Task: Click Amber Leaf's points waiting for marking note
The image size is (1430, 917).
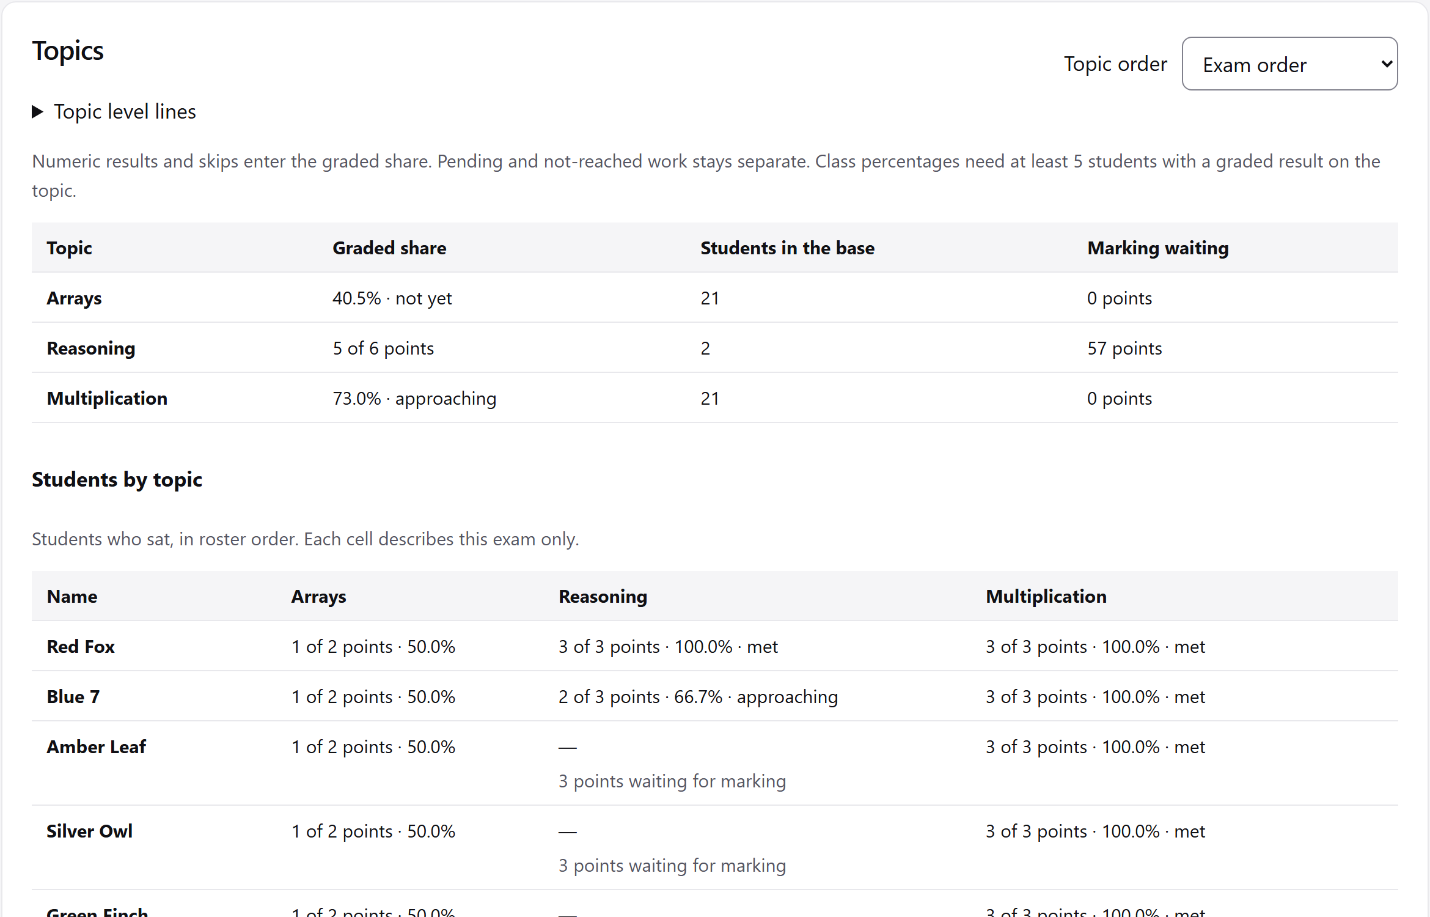Action: (672, 781)
